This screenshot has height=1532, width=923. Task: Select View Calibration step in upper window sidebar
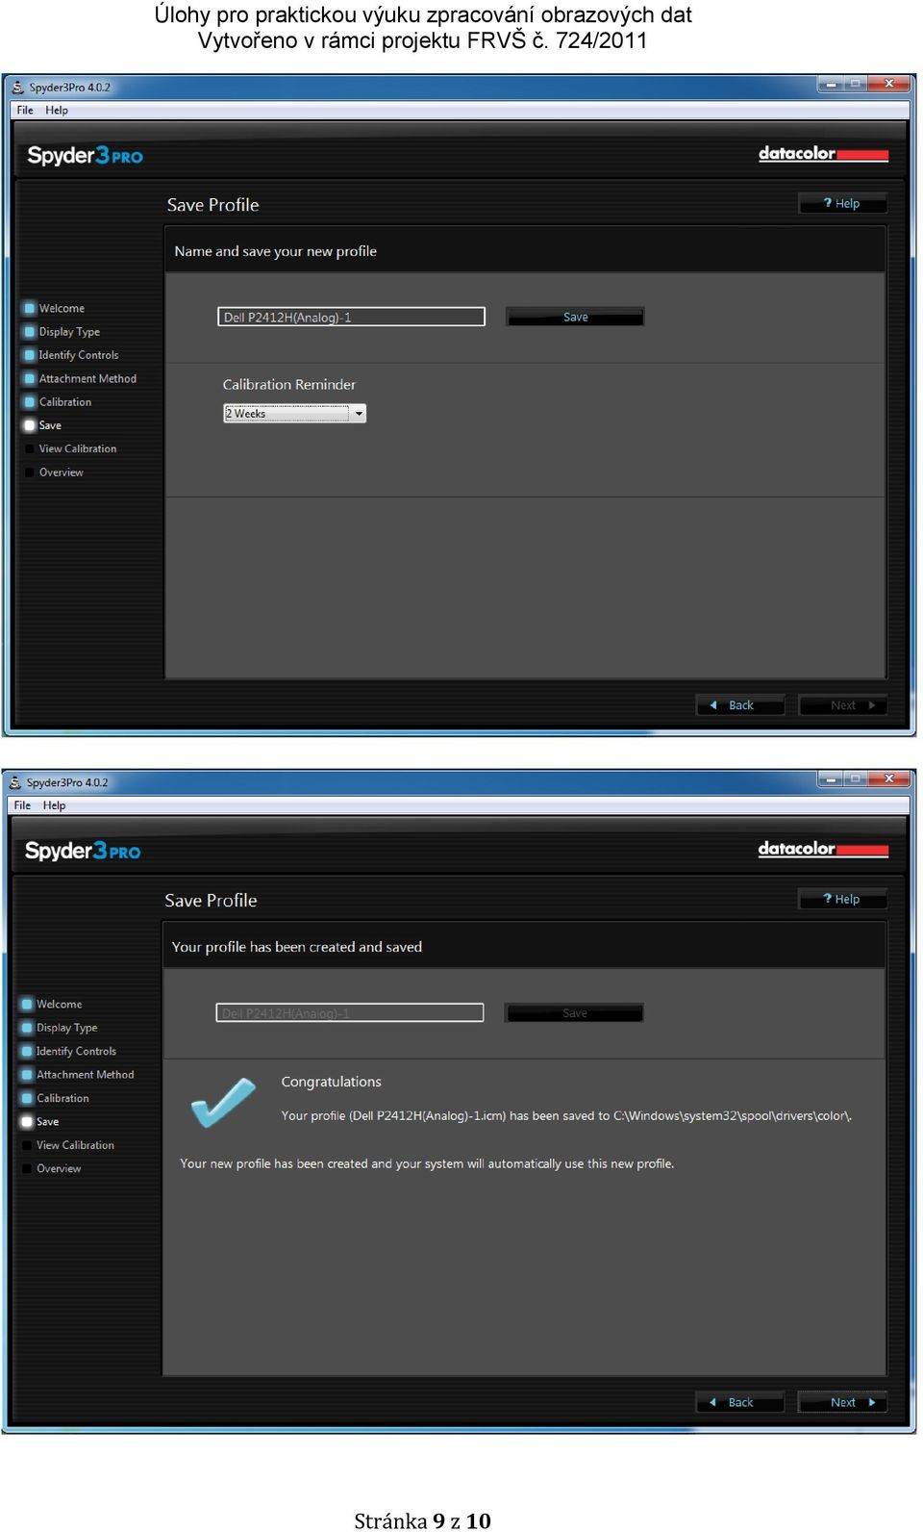pos(71,448)
